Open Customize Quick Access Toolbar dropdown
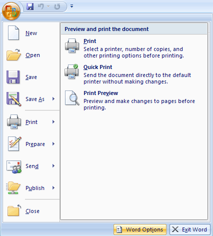Viewport: 213px width, 236px height. pyautogui.click(x=71, y=6)
